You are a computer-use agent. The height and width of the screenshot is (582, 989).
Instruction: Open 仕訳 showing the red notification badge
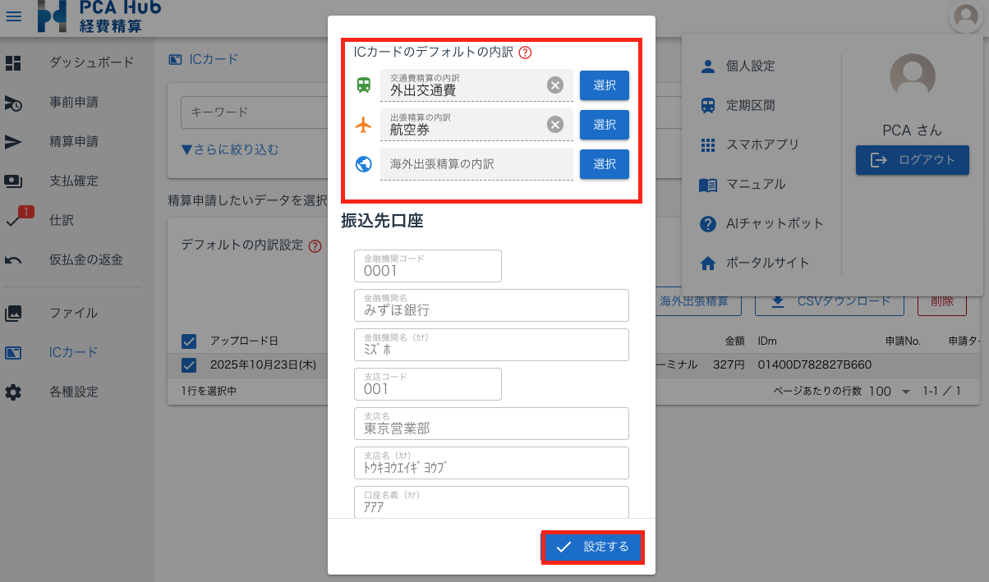[60, 219]
